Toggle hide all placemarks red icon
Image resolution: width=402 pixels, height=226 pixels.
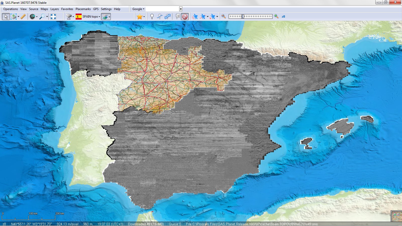coord(185,17)
